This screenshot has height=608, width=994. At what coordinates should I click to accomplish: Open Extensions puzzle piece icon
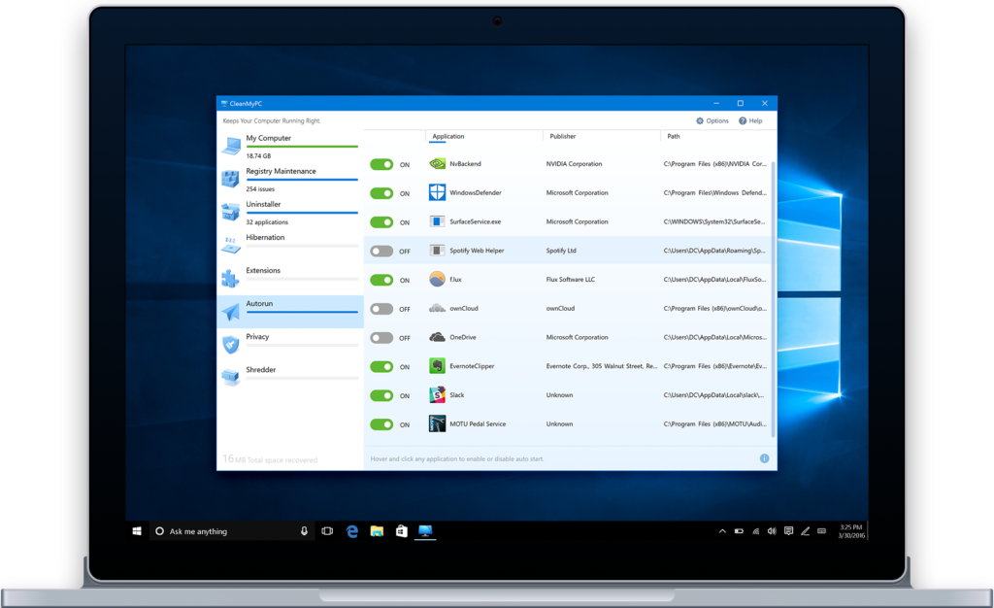(230, 279)
